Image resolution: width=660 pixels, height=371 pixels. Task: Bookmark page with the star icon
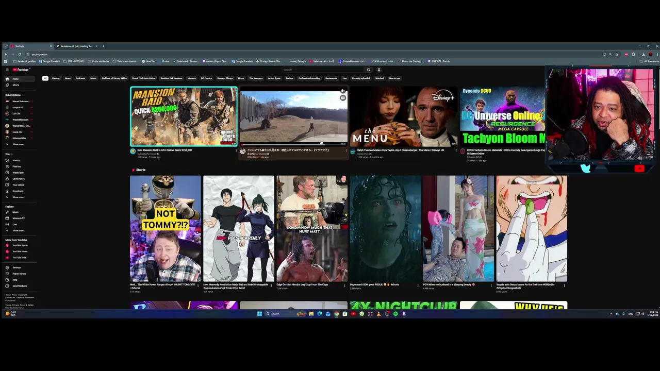pos(617,54)
